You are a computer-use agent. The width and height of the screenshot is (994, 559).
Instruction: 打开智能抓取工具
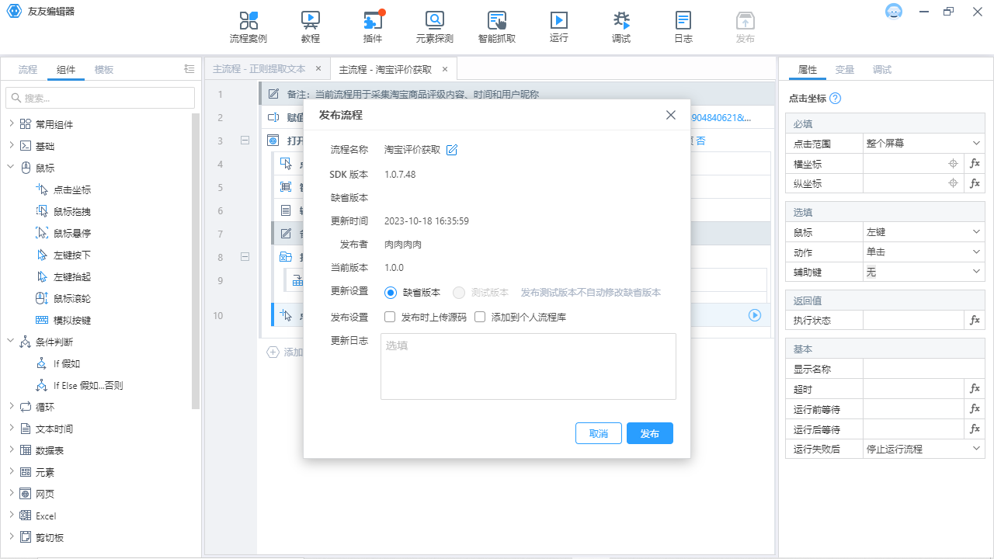click(x=496, y=26)
